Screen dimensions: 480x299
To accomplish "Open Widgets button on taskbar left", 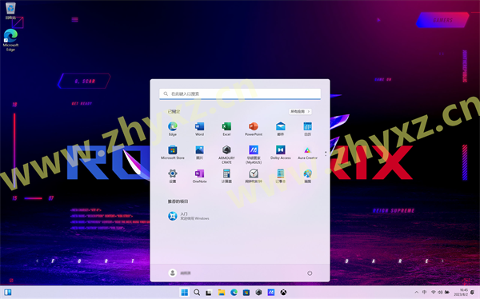I will point(8,293).
